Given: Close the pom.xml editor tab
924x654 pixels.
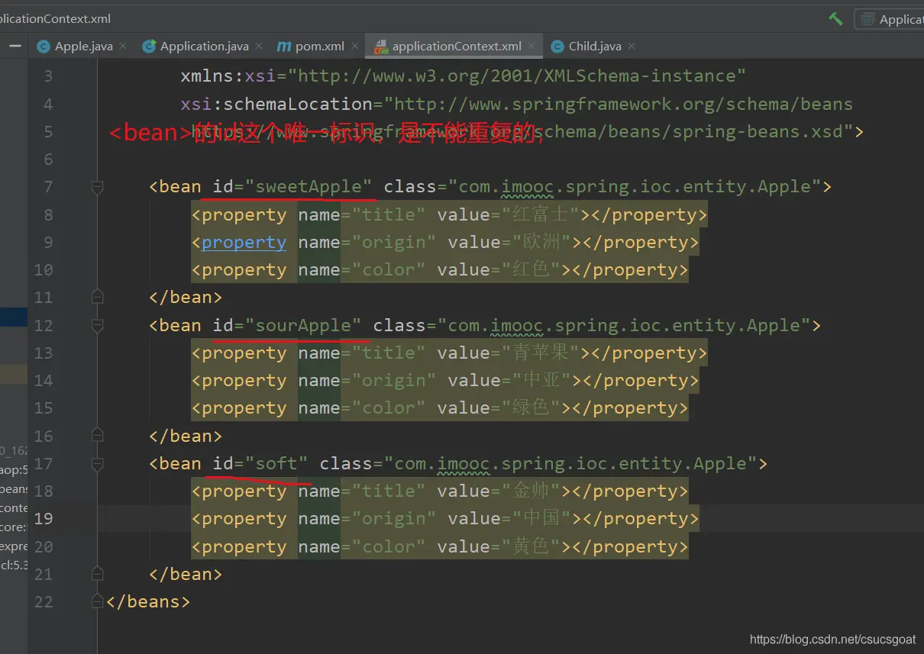Looking at the screenshot, I should (x=356, y=47).
